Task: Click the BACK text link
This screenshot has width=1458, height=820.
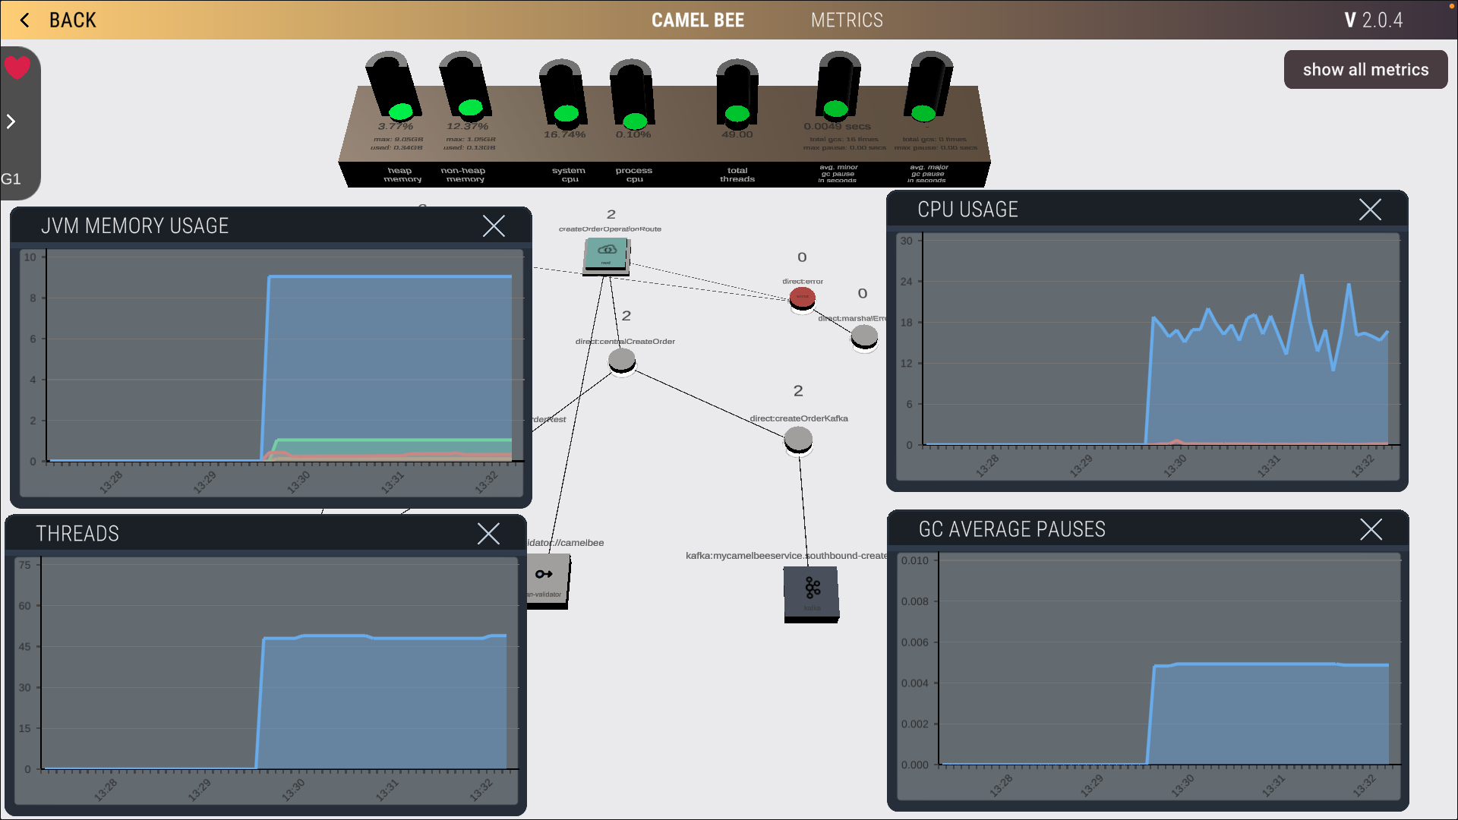Action: coord(73,20)
